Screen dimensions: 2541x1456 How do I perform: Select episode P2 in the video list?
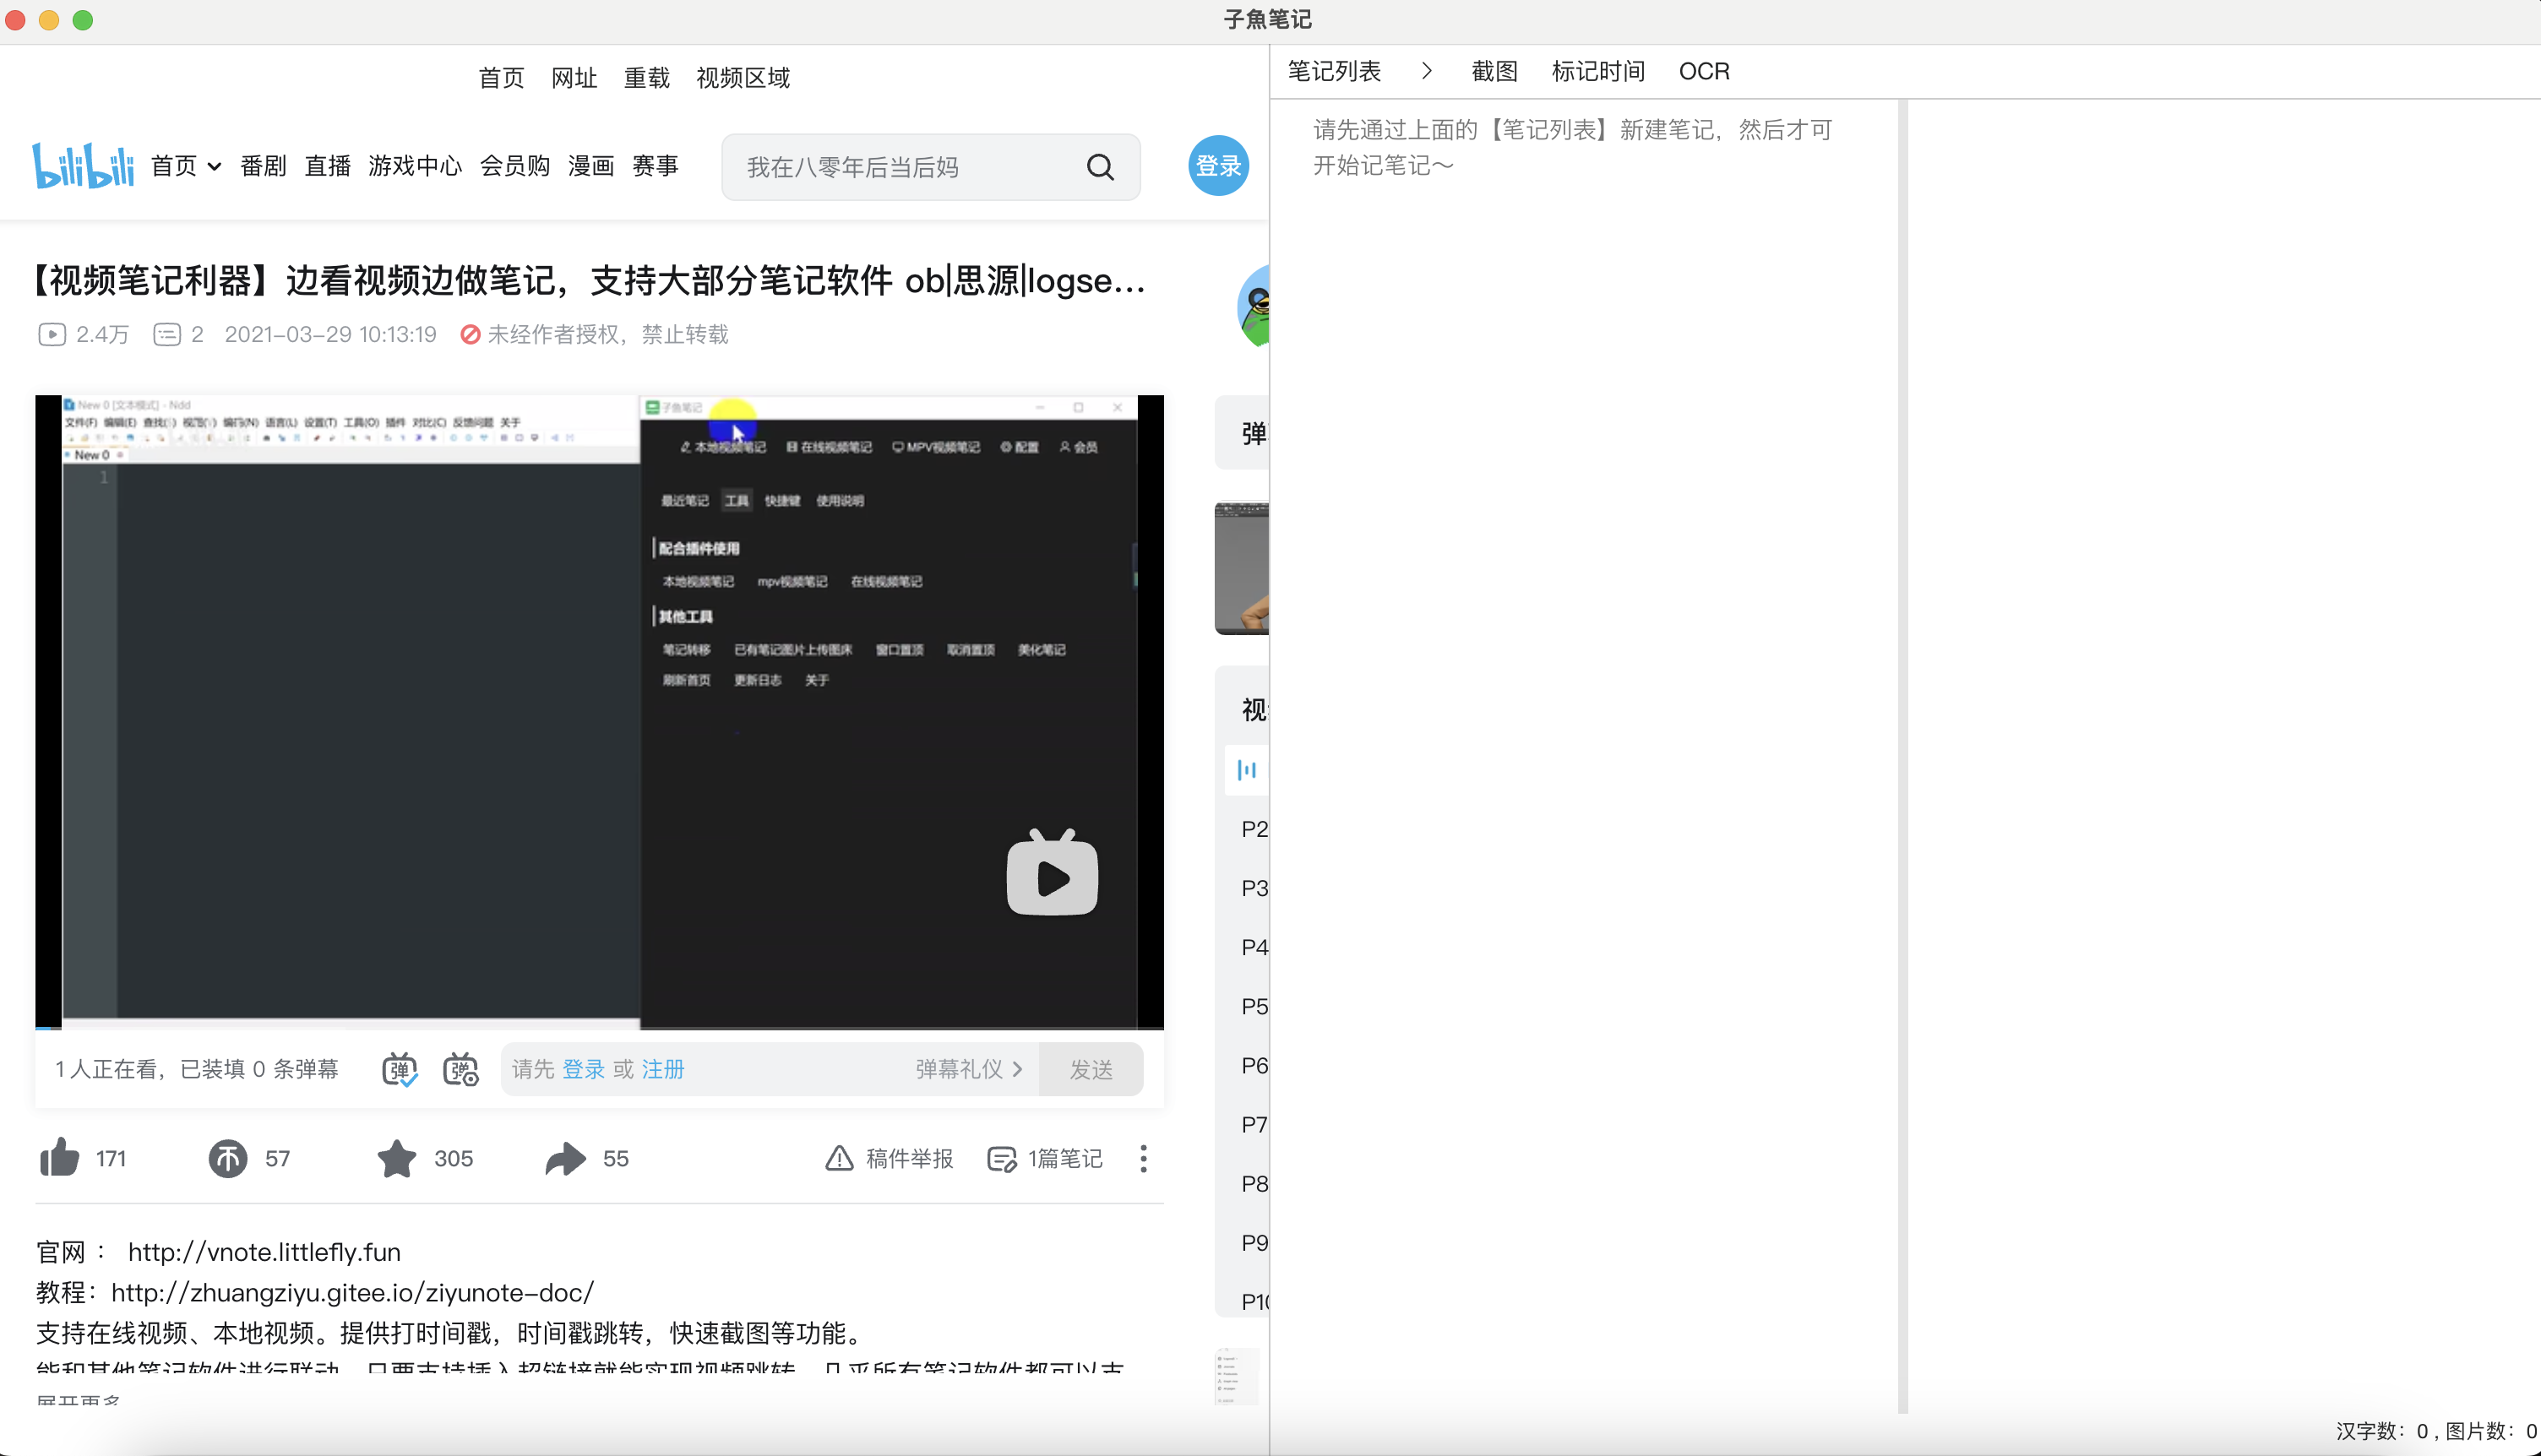[x=1254, y=829]
